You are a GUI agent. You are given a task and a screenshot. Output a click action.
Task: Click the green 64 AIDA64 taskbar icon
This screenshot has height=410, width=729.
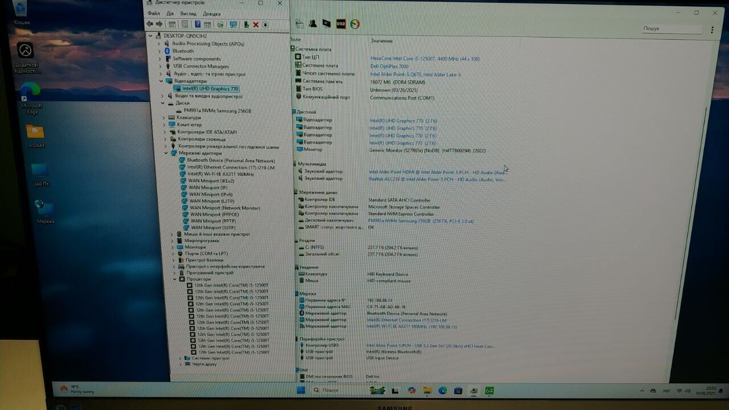pos(489,391)
